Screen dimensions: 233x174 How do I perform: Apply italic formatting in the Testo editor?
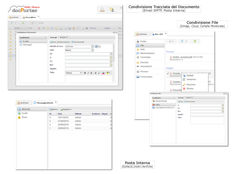(88, 73)
